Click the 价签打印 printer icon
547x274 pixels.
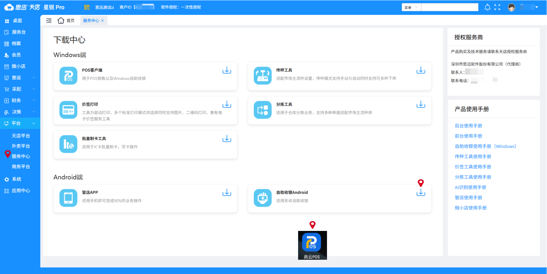tap(68, 110)
